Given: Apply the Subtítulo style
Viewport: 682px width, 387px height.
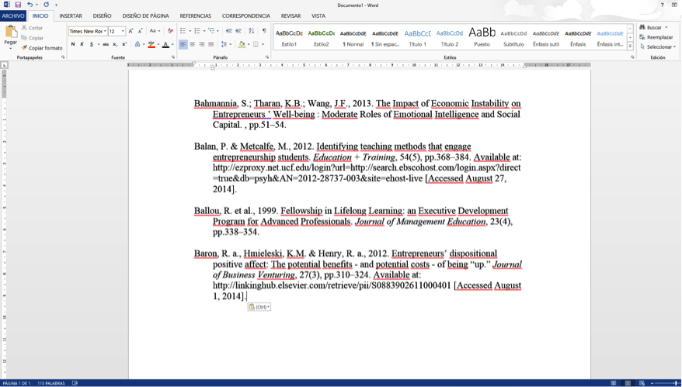Looking at the screenshot, I should click(513, 37).
